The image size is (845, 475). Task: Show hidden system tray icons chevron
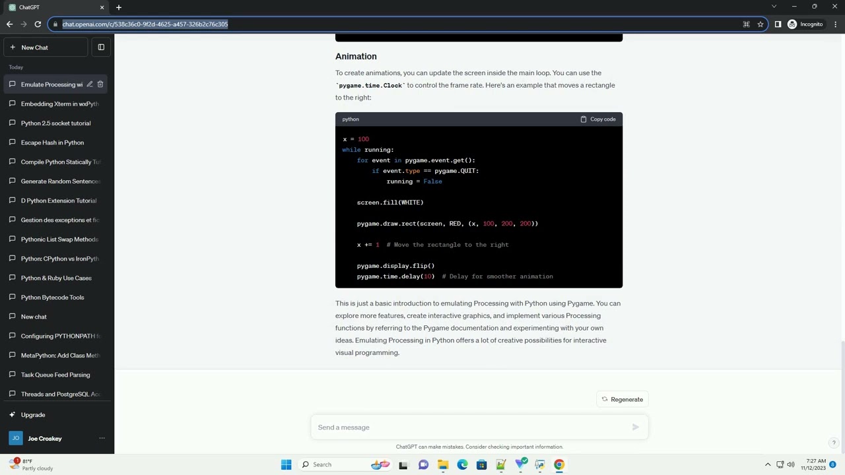pyautogui.click(x=768, y=464)
